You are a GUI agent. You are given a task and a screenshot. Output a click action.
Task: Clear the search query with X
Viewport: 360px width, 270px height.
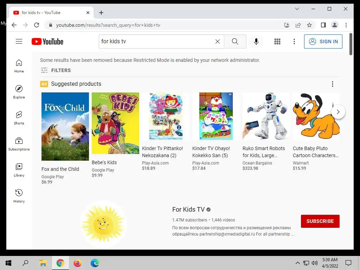(x=217, y=41)
